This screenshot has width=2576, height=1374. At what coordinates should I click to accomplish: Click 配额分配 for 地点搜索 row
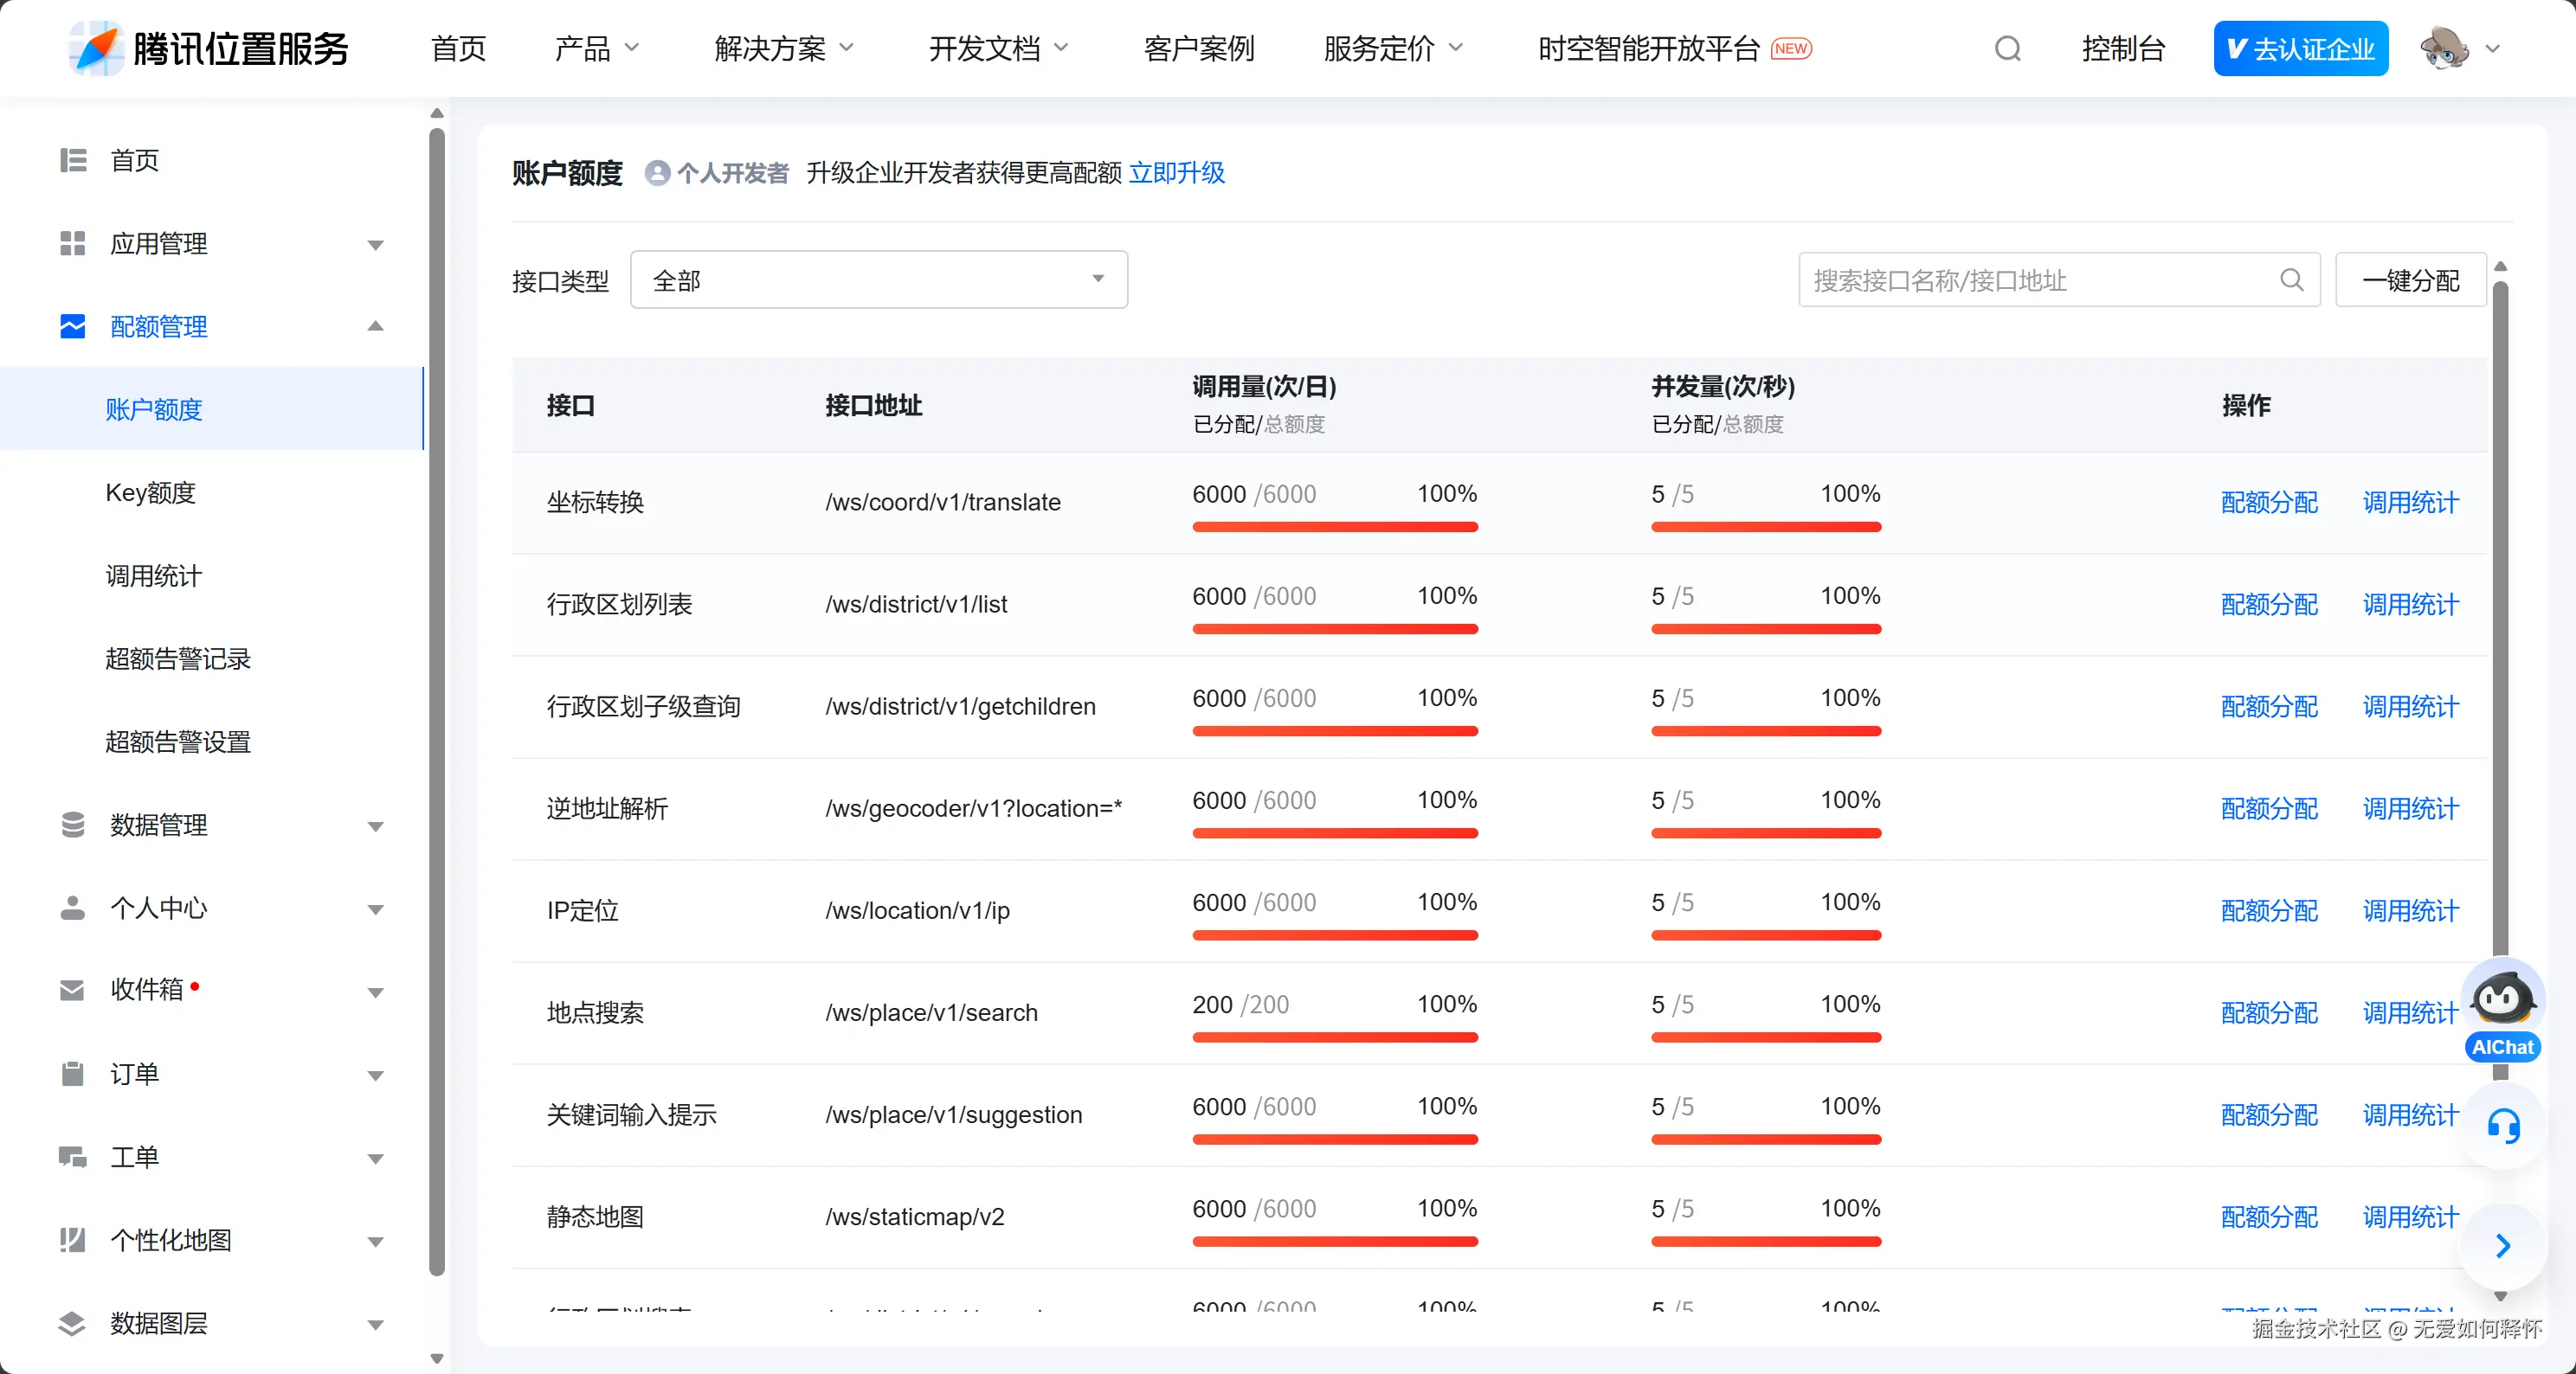[2268, 1012]
